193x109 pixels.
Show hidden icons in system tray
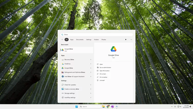pyautogui.click(x=172, y=106)
